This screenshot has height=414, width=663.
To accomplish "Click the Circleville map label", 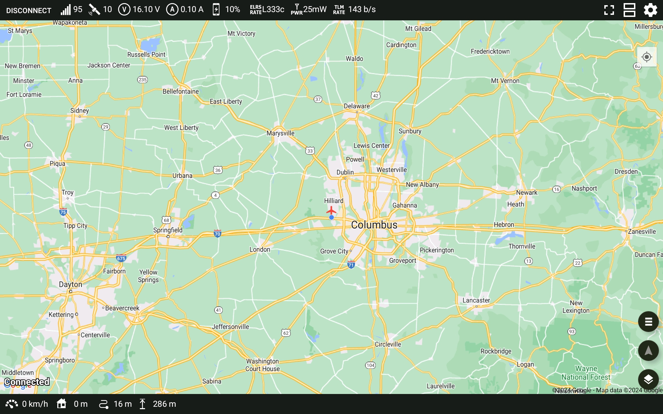I will (388, 344).
